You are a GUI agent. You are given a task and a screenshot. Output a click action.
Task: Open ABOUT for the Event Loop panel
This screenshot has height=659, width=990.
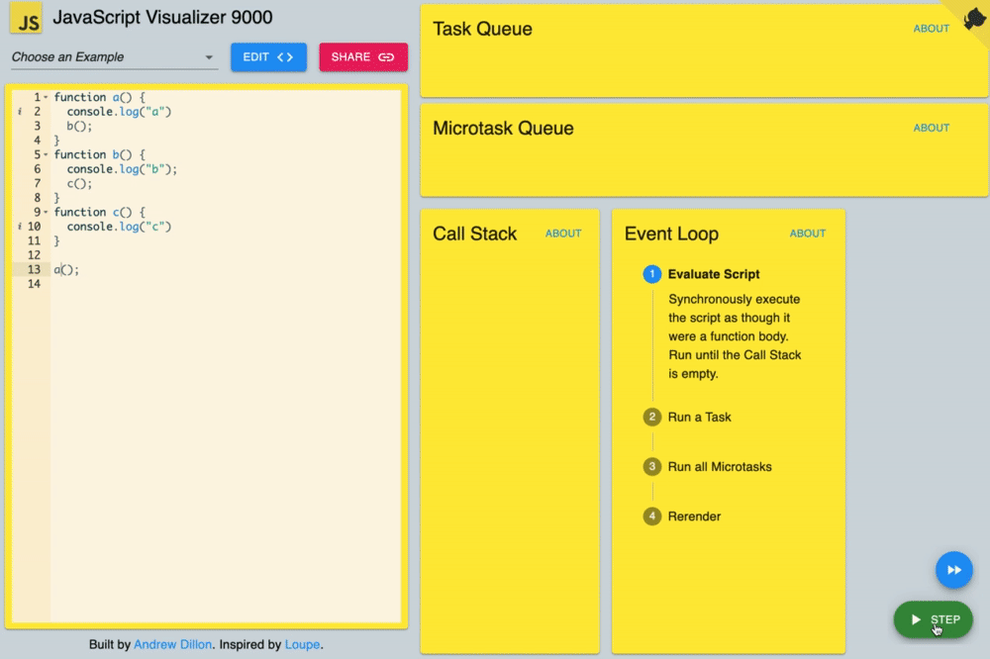[x=807, y=234]
